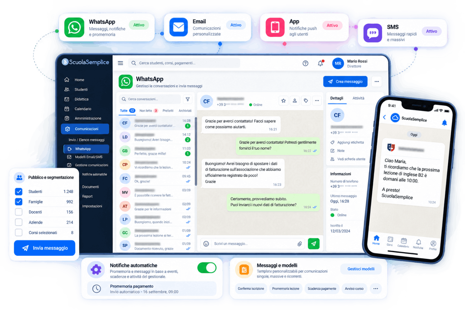Check the Corsi selezionati checkbox

pyautogui.click(x=19, y=233)
